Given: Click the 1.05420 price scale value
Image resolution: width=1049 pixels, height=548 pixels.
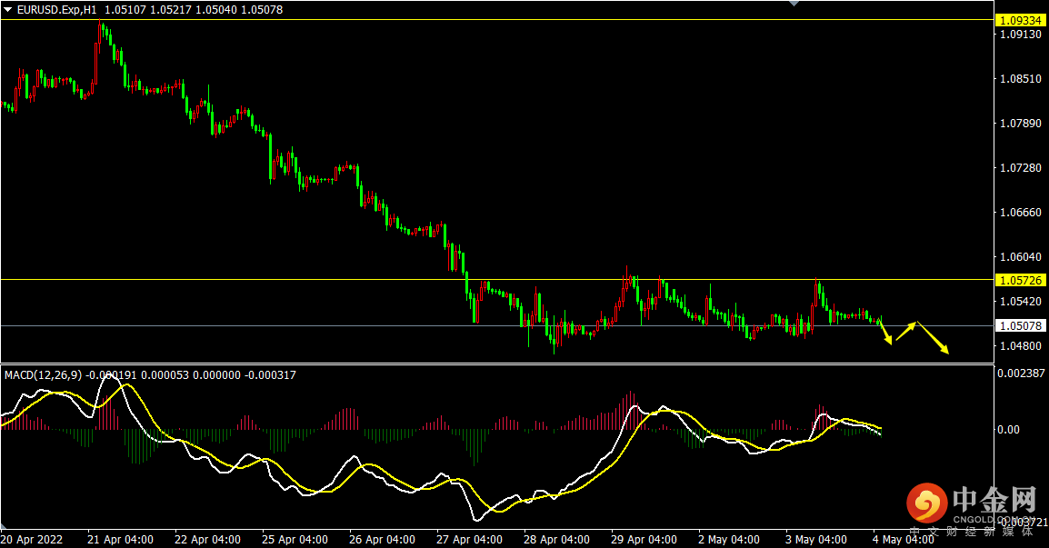Looking at the screenshot, I should click(x=1020, y=302).
